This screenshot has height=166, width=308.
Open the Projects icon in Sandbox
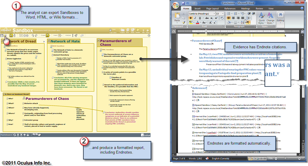123,31
